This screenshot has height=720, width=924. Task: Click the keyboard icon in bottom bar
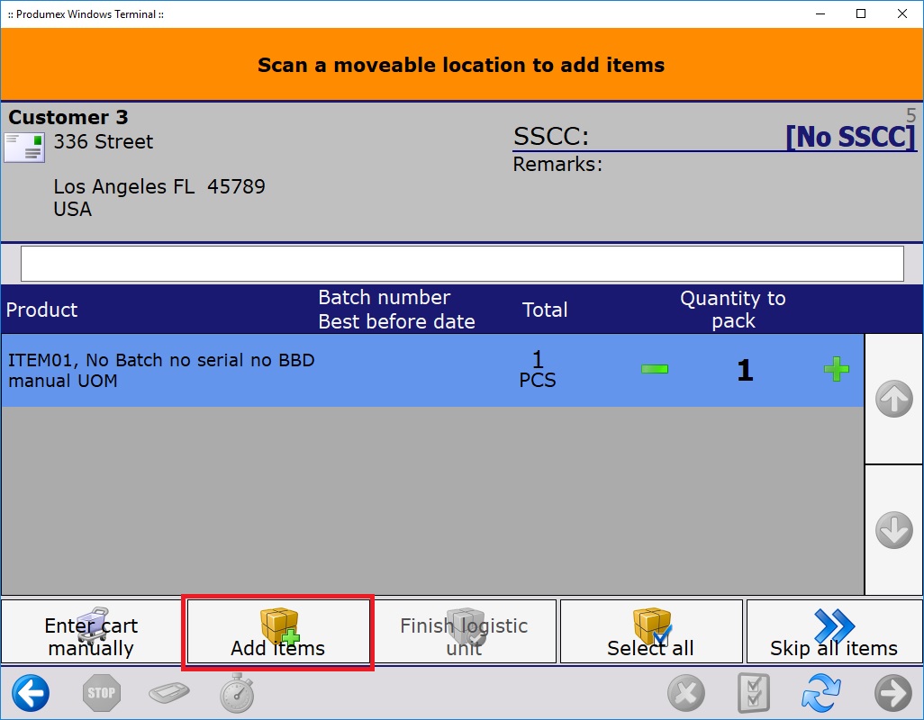tap(169, 694)
